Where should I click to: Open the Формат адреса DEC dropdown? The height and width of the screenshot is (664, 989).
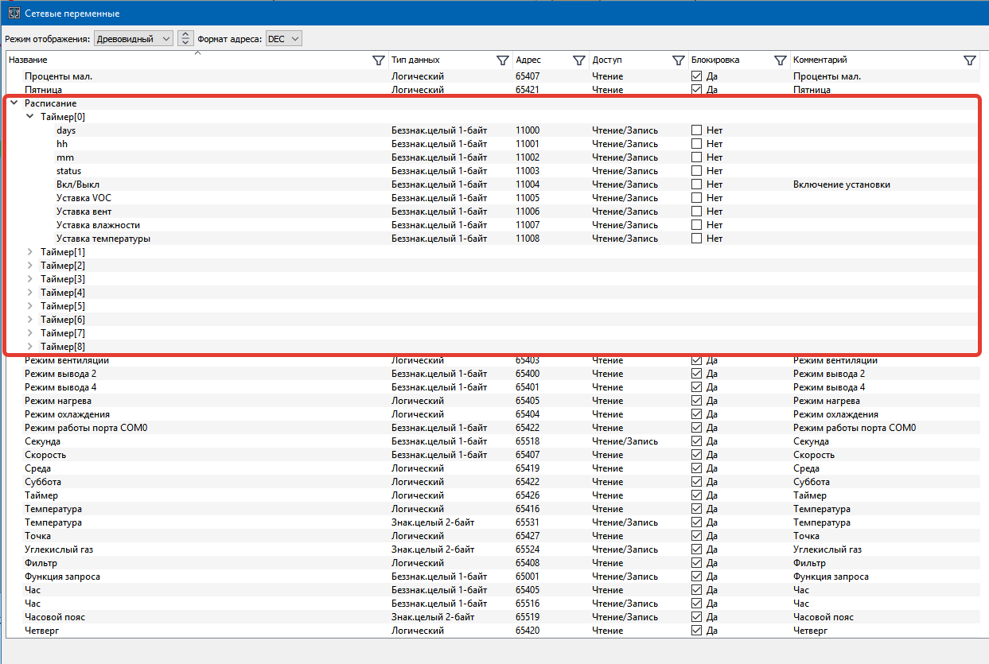283,37
